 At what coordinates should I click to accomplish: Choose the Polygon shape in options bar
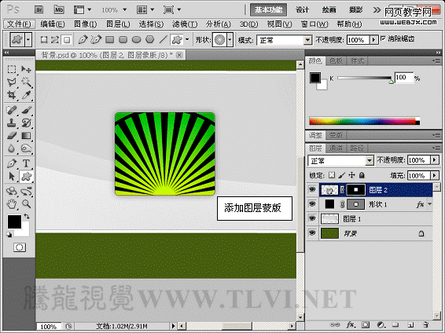click(150, 40)
